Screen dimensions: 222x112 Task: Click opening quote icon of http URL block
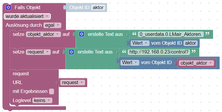(x=124, y=51)
